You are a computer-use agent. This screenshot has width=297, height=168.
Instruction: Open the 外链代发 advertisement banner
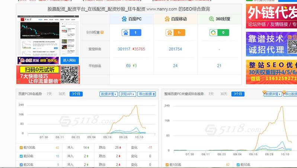click(271, 16)
